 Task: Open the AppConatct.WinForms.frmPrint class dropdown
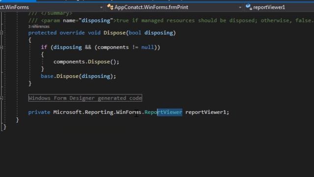174,7
